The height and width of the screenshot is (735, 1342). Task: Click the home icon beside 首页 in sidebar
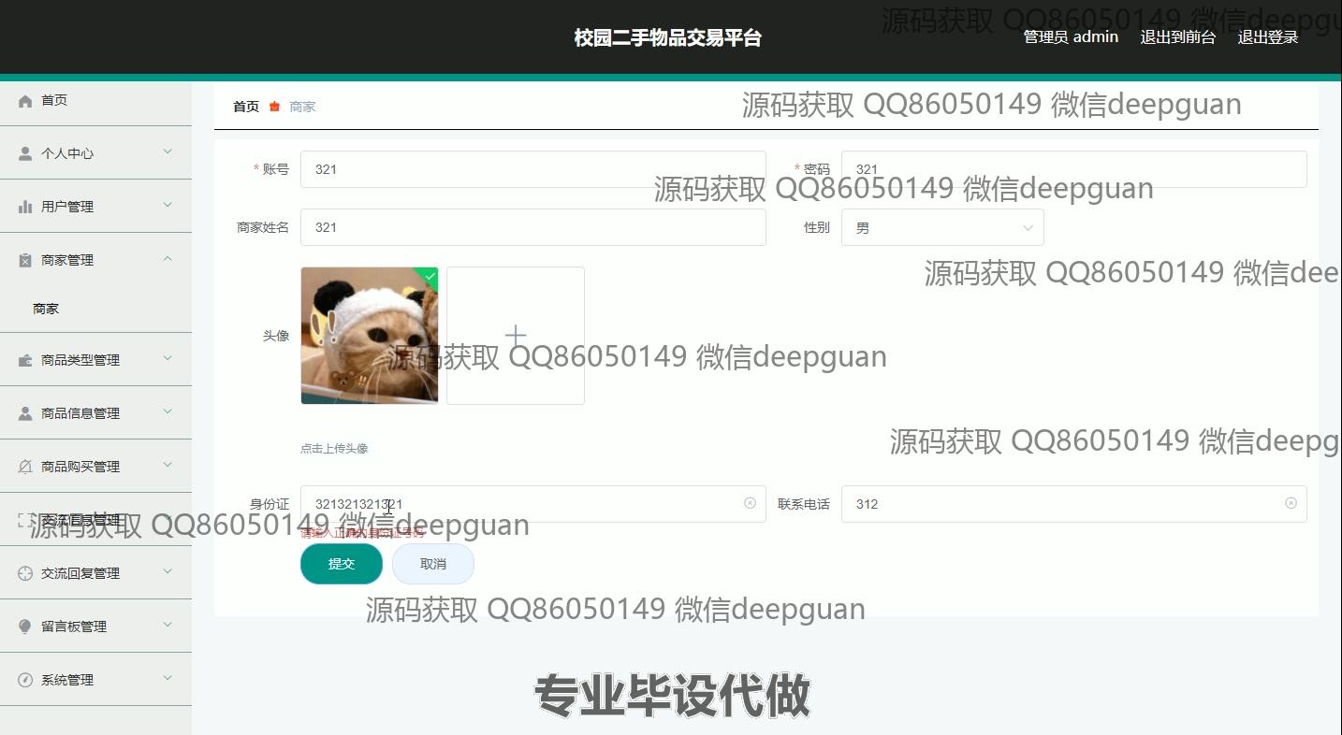pos(25,101)
